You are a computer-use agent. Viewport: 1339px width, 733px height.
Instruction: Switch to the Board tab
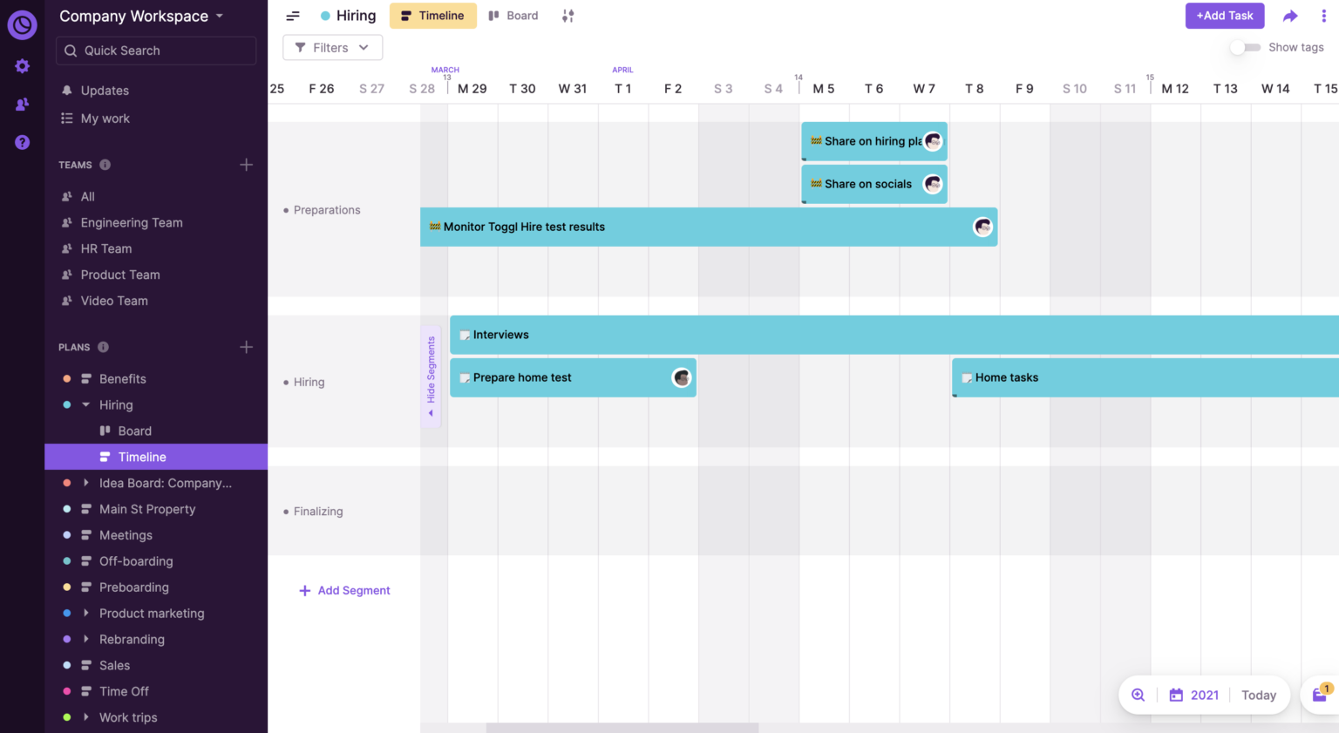513,15
